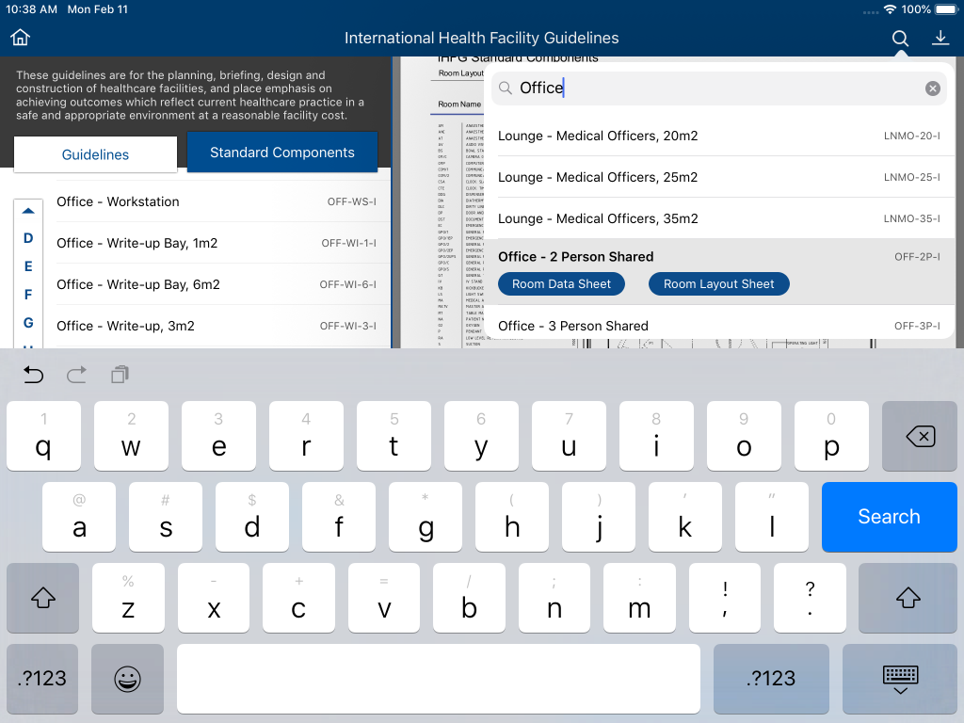Tap the download icon in header

940,38
